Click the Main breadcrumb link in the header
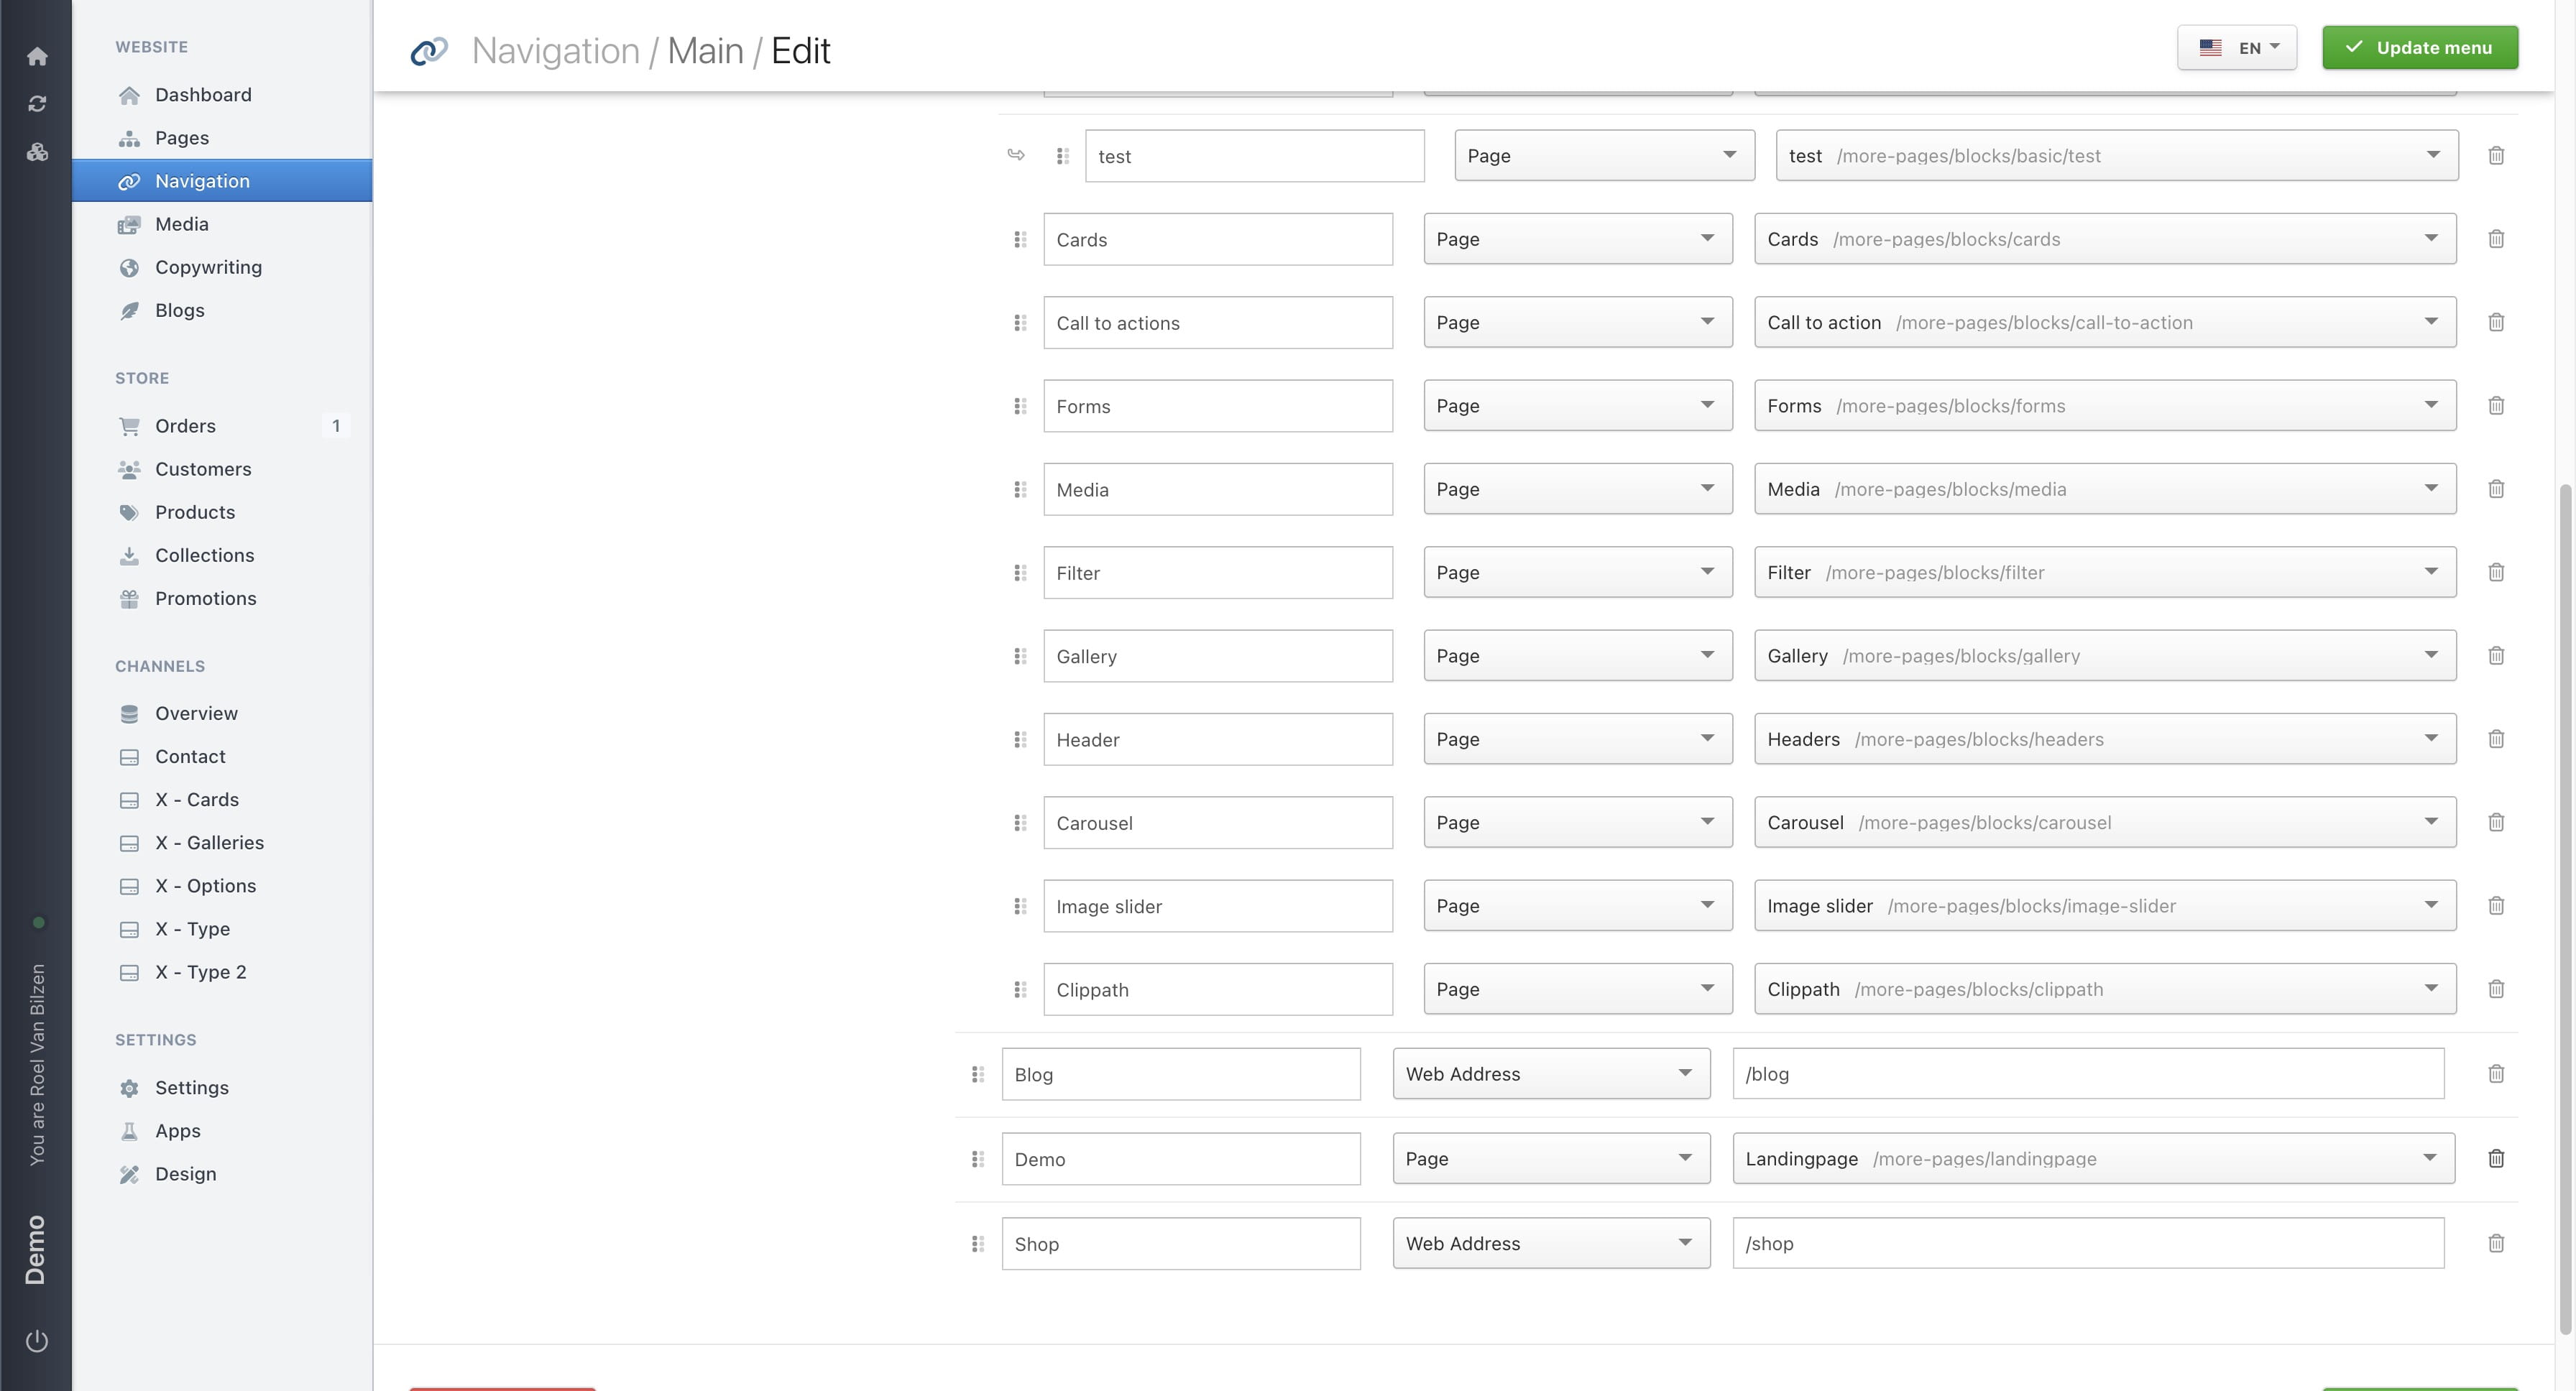This screenshot has height=1391, width=2576. pyautogui.click(x=705, y=51)
